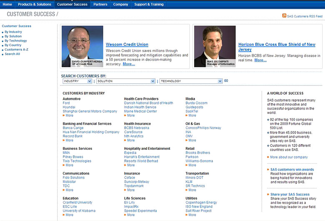Open the Technology dropdown
Viewport: 325px width, 221px height.
coord(191,81)
